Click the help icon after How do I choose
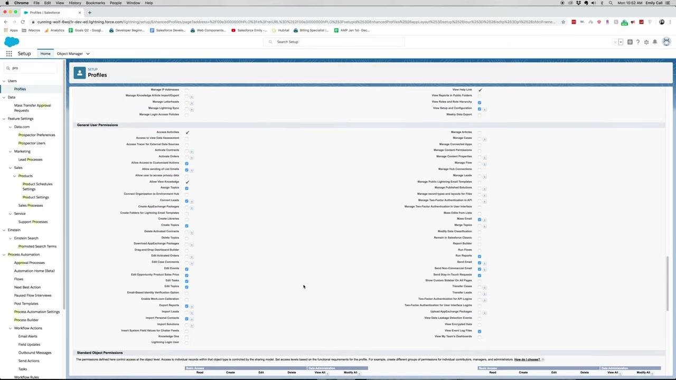 [543, 359]
